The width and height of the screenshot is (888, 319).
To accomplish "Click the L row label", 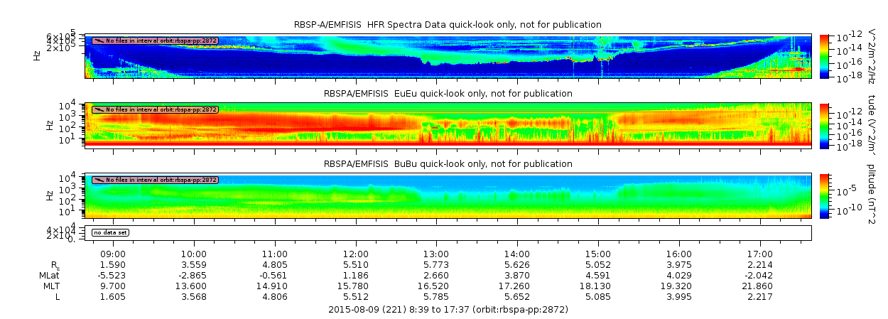I will click(58, 296).
